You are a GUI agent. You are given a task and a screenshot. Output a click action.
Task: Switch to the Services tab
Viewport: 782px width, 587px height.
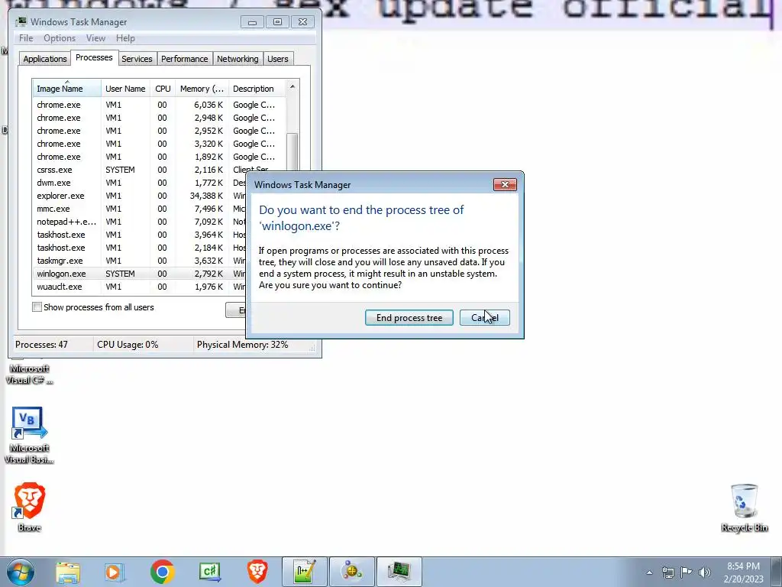137,59
